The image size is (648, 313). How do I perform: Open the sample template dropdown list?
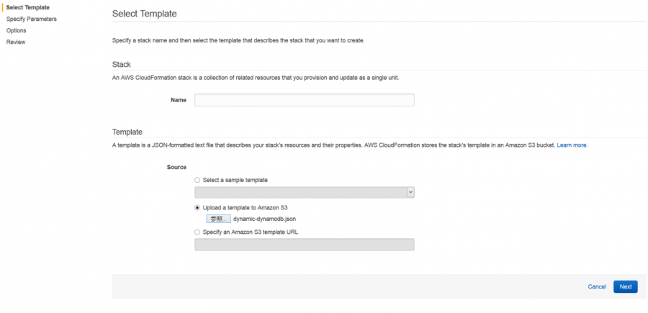point(304,192)
